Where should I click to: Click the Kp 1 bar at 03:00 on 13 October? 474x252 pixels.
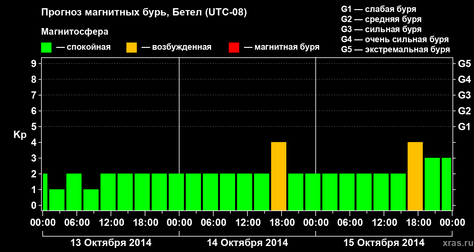pyautogui.click(x=57, y=200)
